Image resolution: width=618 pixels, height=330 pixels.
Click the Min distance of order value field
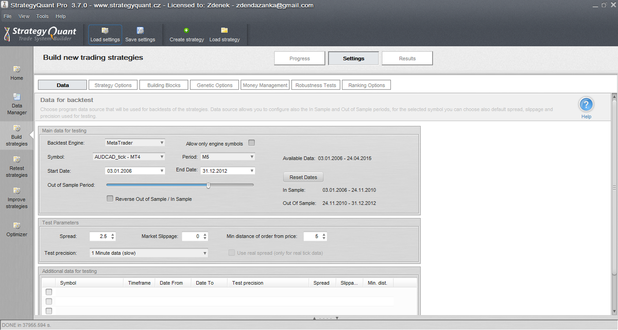pyautogui.click(x=312, y=236)
